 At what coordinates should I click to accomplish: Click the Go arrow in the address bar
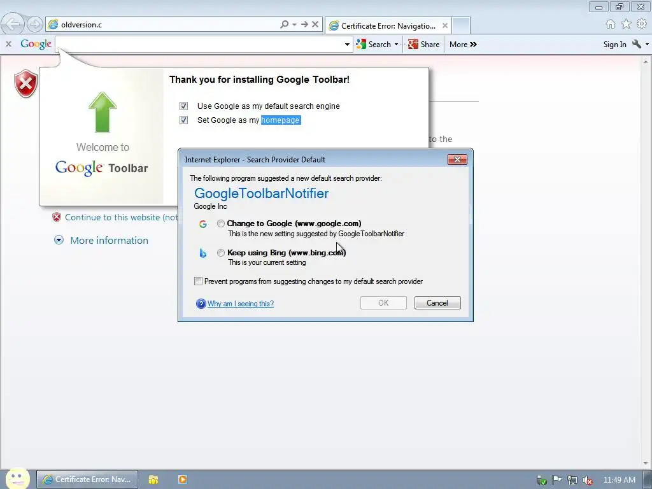[x=304, y=24]
